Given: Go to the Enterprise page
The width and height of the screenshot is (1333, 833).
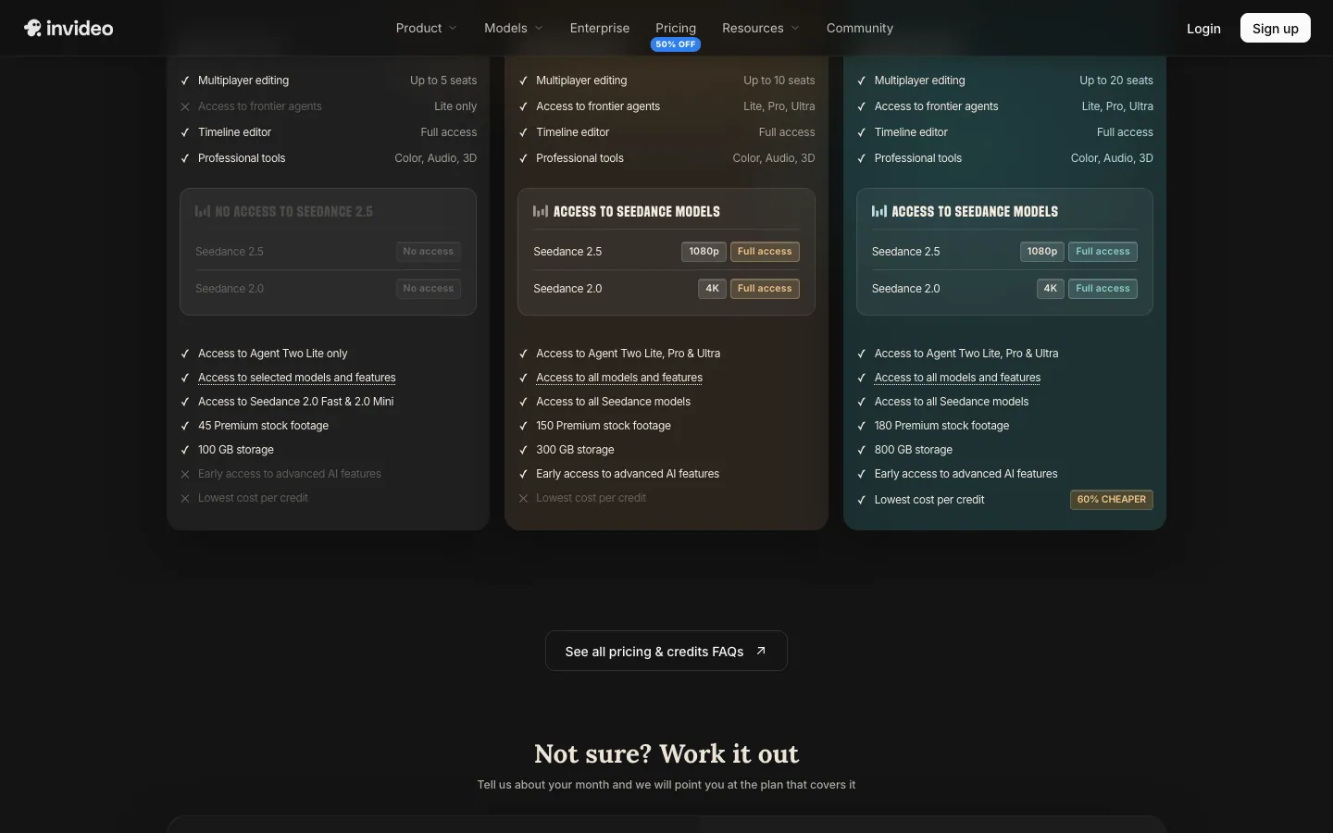Looking at the screenshot, I should (x=600, y=28).
